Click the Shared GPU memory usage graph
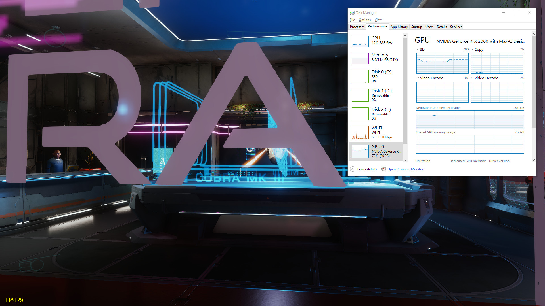This screenshot has width=545, height=306. (x=470, y=144)
